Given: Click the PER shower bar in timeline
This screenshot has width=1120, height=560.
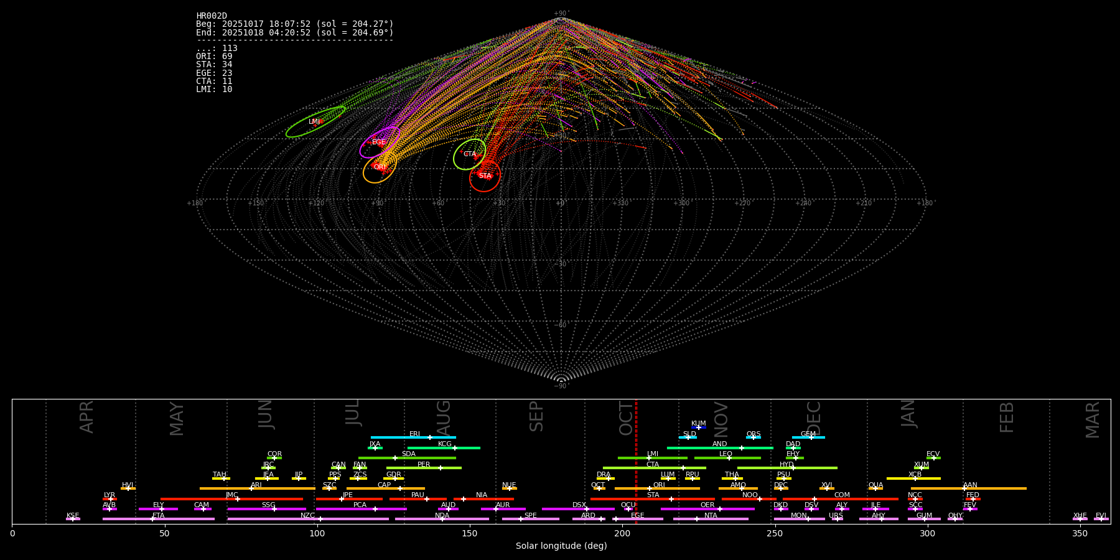Looking at the screenshot, I should coord(424,468).
